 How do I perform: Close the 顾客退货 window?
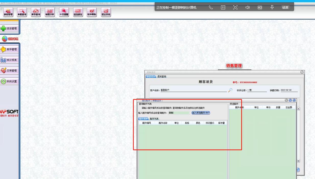pos(302,72)
